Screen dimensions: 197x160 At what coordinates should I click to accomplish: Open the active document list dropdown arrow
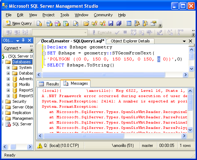pyautogui.click(x=184, y=41)
